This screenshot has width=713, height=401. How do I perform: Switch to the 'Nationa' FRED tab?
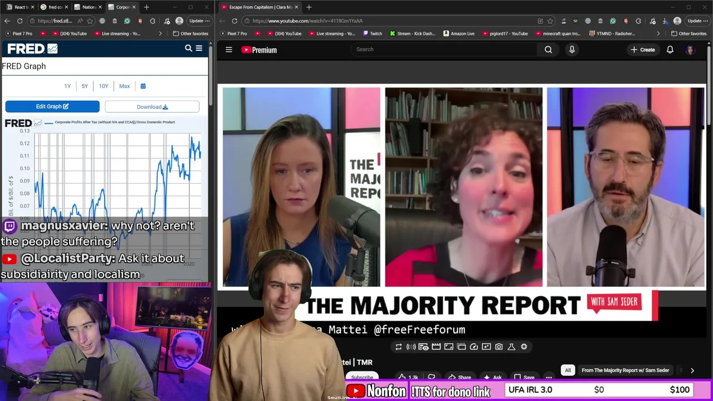[88, 7]
